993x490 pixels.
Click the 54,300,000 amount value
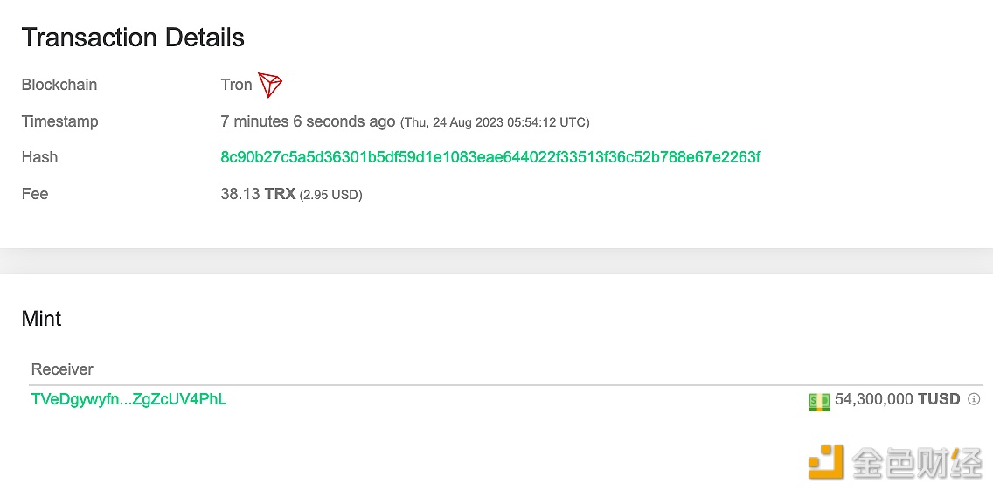pyautogui.click(x=874, y=399)
